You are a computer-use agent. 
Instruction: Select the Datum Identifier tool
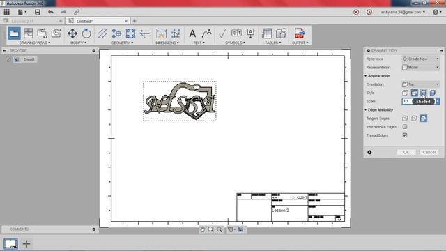(251, 33)
